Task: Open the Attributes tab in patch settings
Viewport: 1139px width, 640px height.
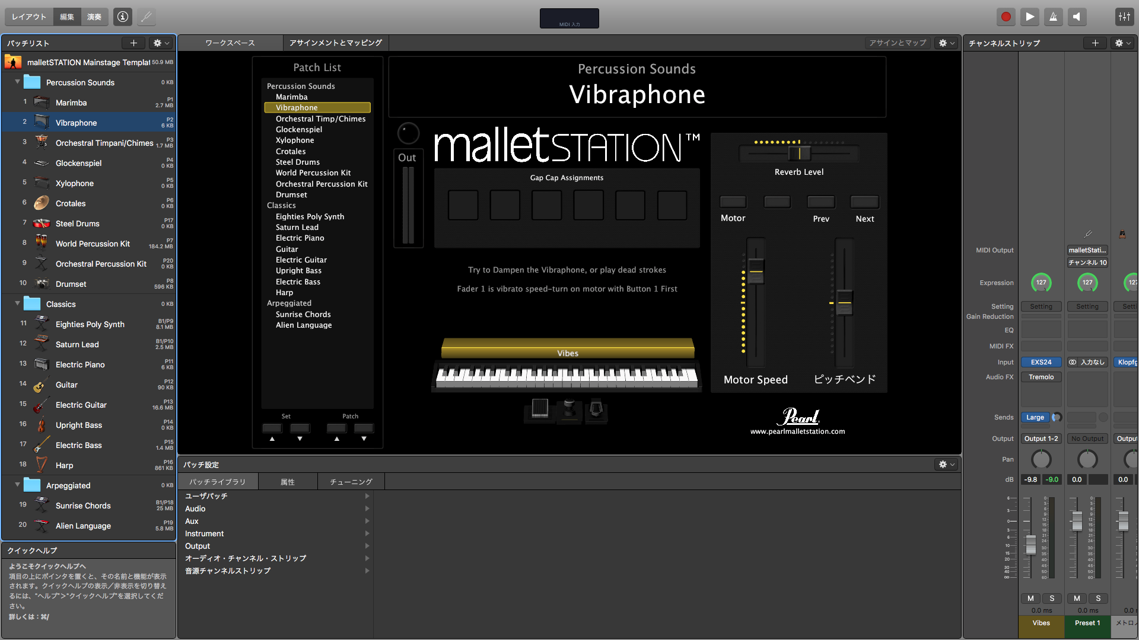Action: pyautogui.click(x=288, y=482)
